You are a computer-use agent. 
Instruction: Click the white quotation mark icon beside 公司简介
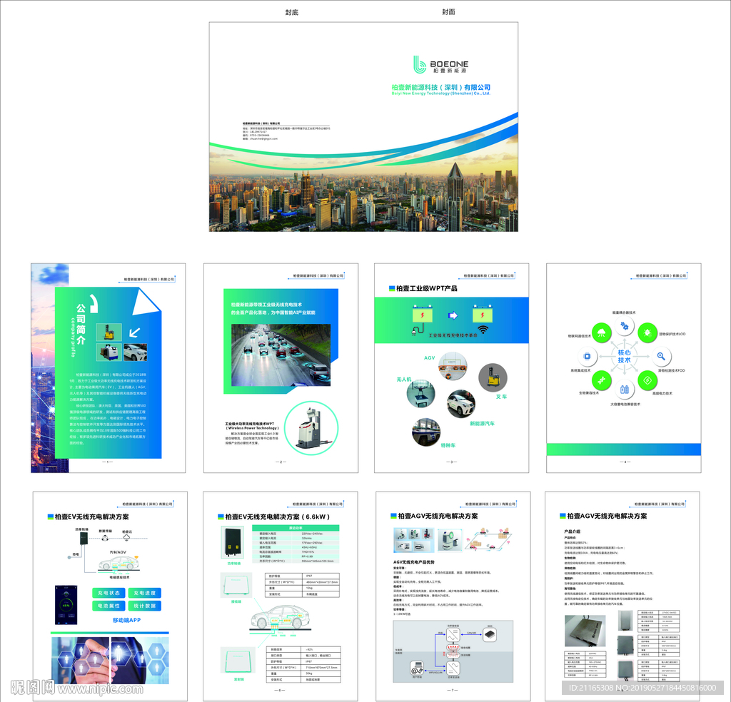pos(94,303)
